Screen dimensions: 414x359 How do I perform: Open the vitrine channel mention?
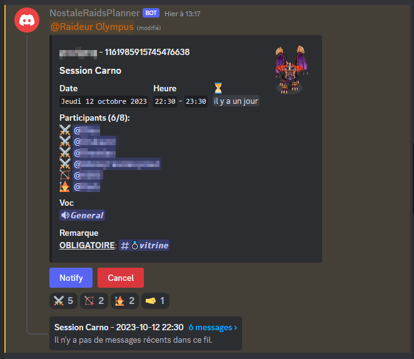click(x=144, y=245)
